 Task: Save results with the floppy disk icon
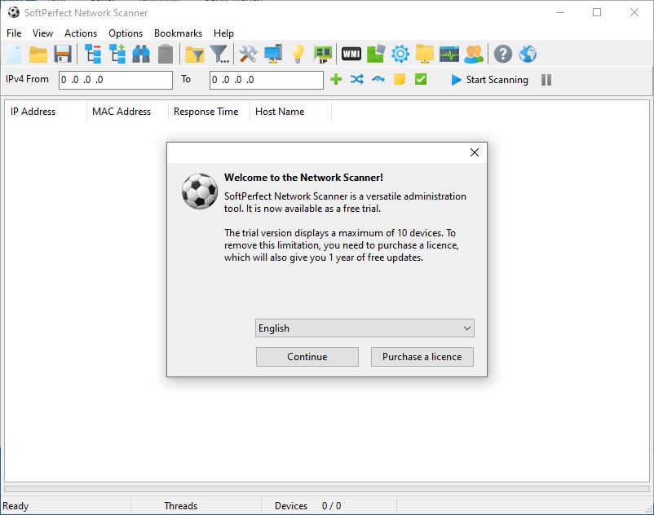pyautogui.click(x=63, y=54)
